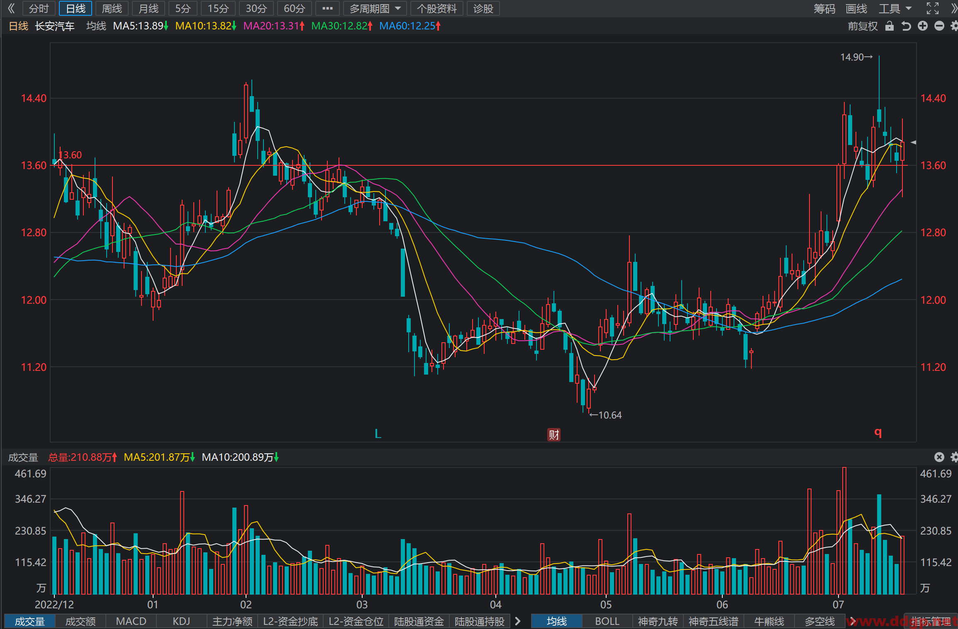
Task: Click volume legend MA10:200.89万
Action: click(x=240, y=457)
